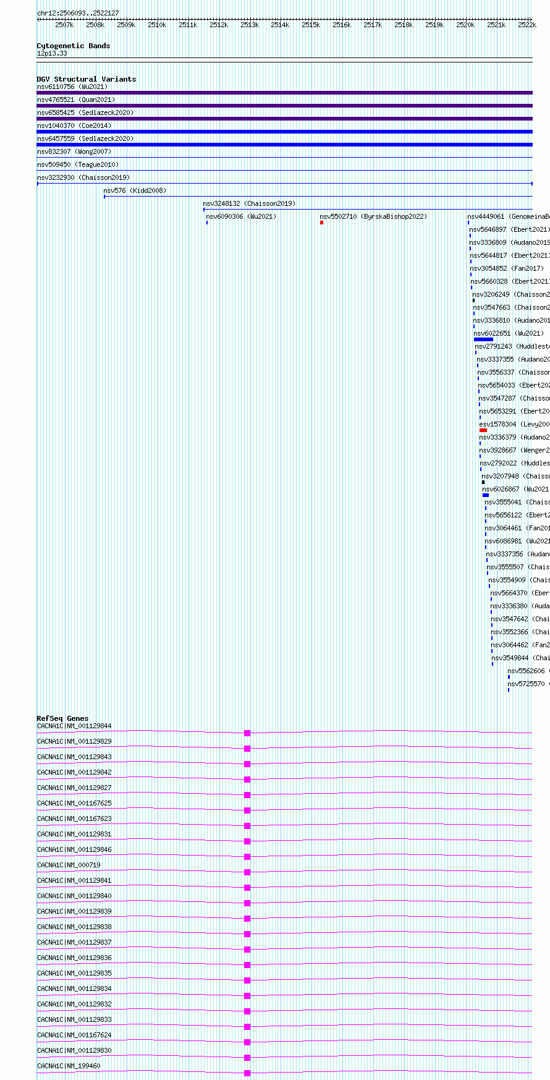Click the DGV Structural Variants track title

tap(87, 79)
